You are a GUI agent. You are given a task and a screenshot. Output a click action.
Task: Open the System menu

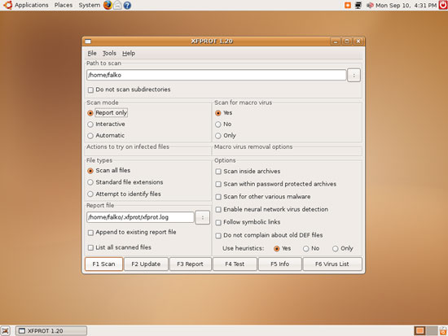tap(89, 5)
